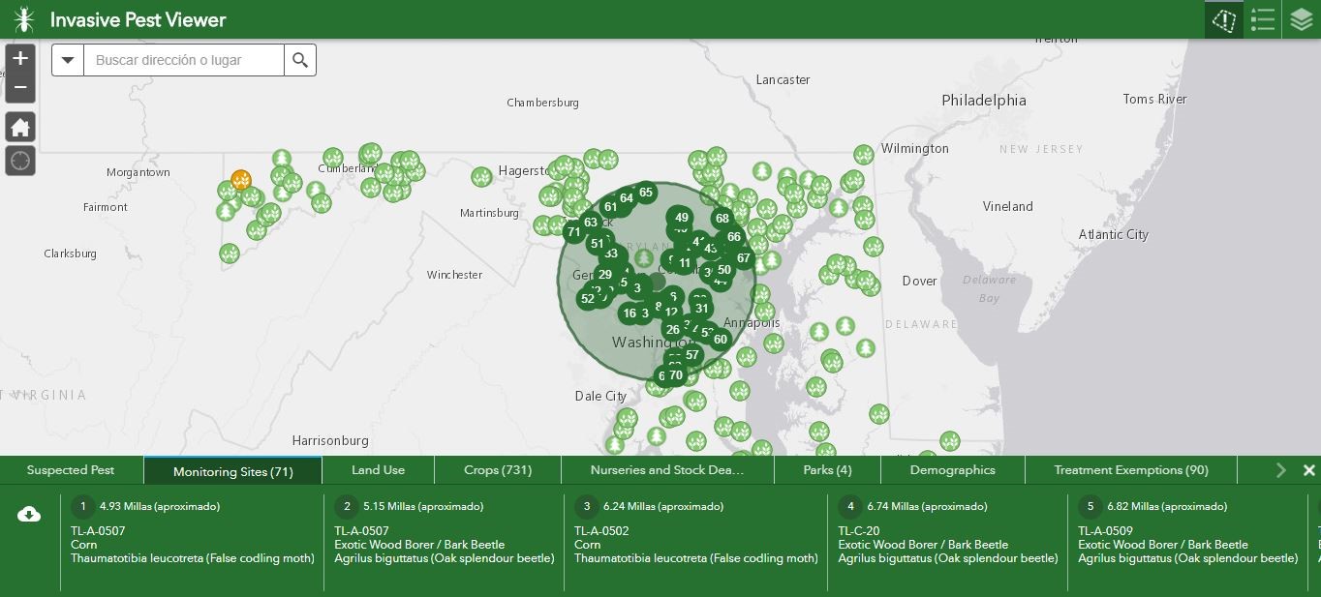This screenshot has width=1321, height=597.
Task: Download monitoring sites results via cloud icon
Action: click(x=29, y=515)
